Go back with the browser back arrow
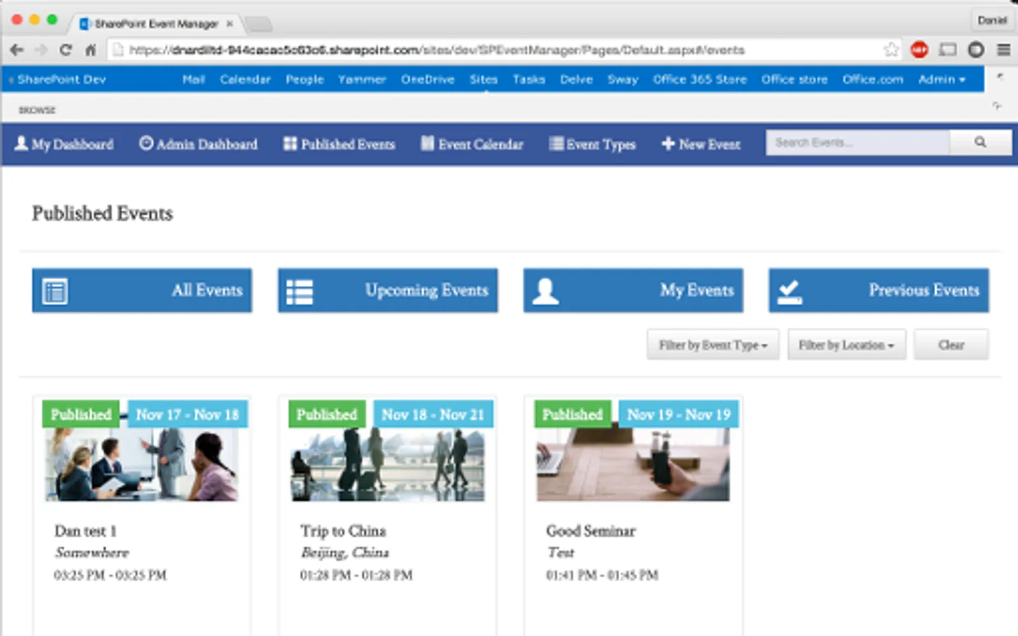This screenshot has width=1018, height=636. (17, 50)
